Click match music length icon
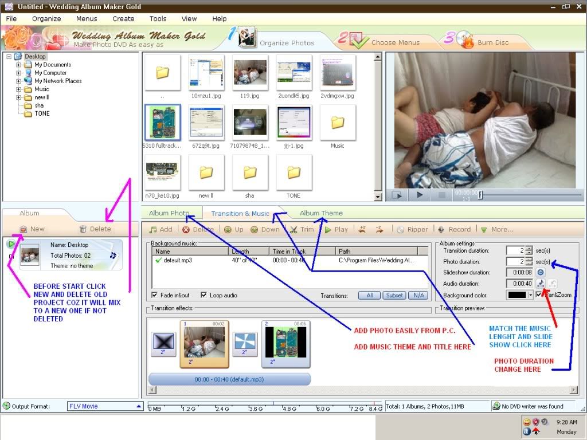This screenshot has height=440, width=587. [x=541, y=283]
